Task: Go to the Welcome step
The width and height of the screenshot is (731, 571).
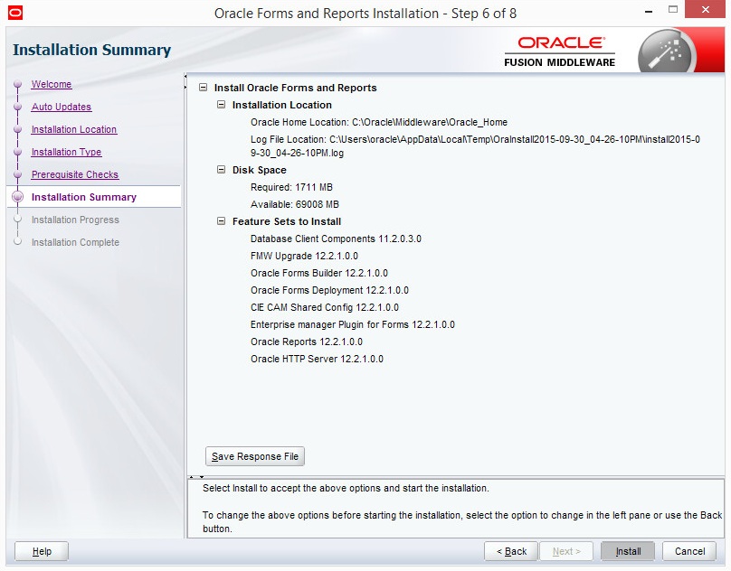Action: pos(52,84)
